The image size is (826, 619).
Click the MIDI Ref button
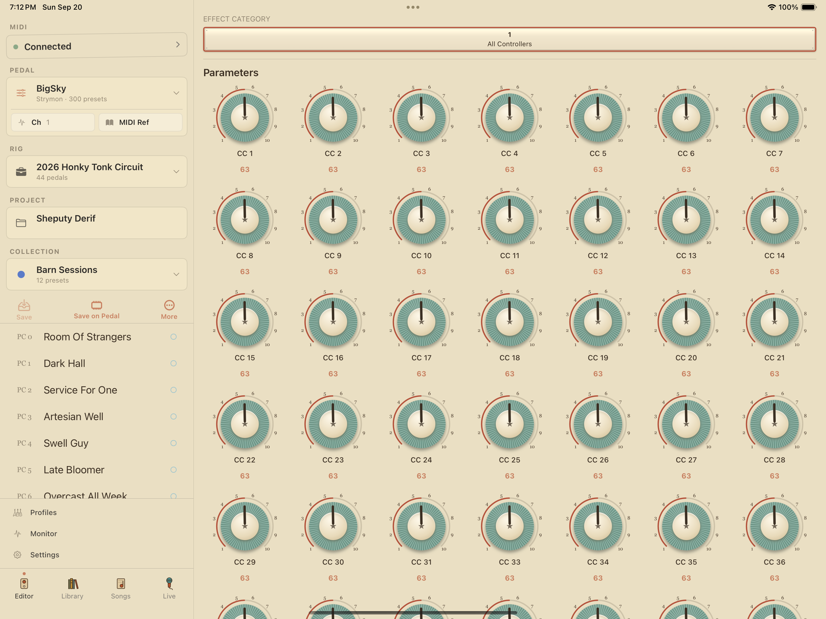tap(140, 122)
